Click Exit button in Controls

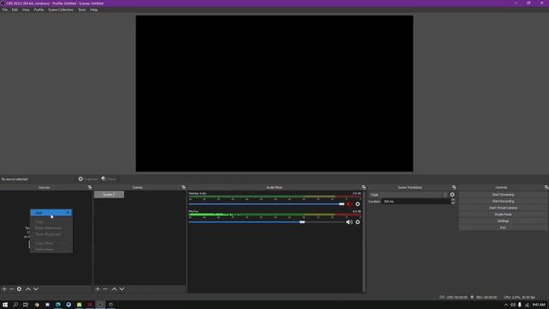click(503, 227)
